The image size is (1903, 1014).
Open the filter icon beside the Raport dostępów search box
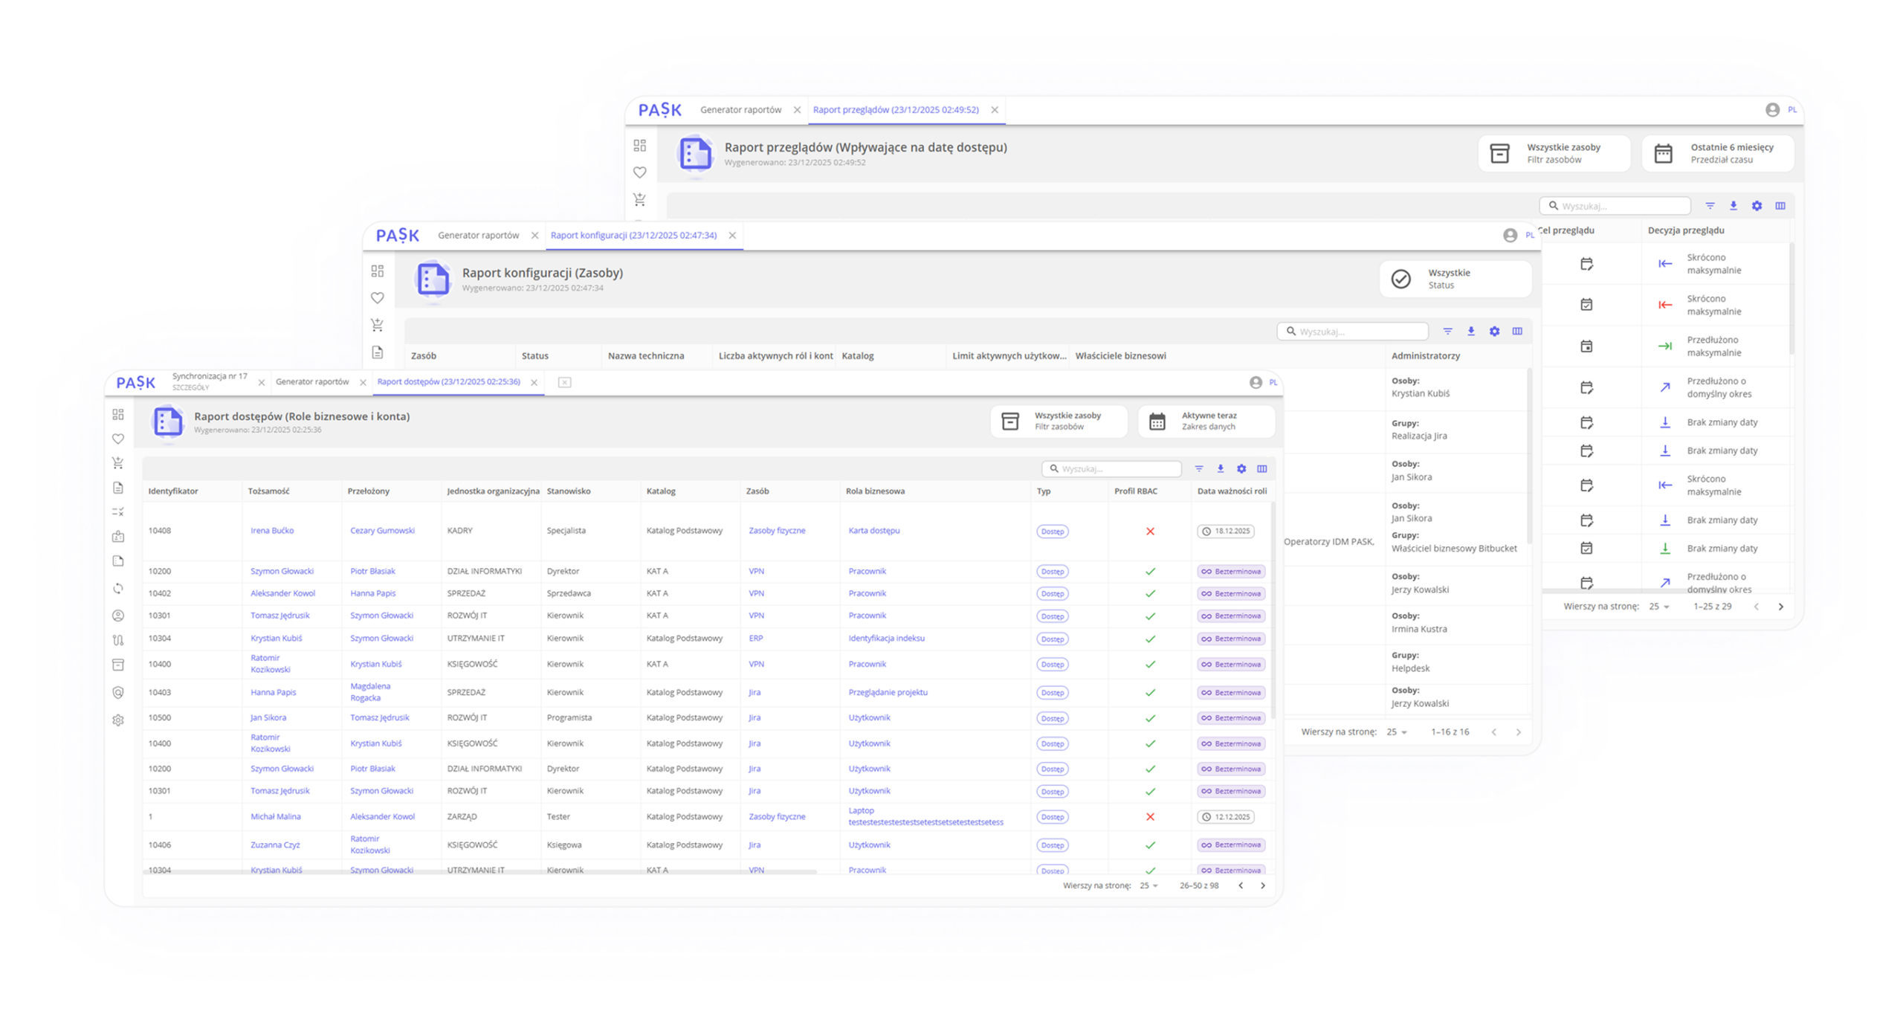coord(1199,468)
